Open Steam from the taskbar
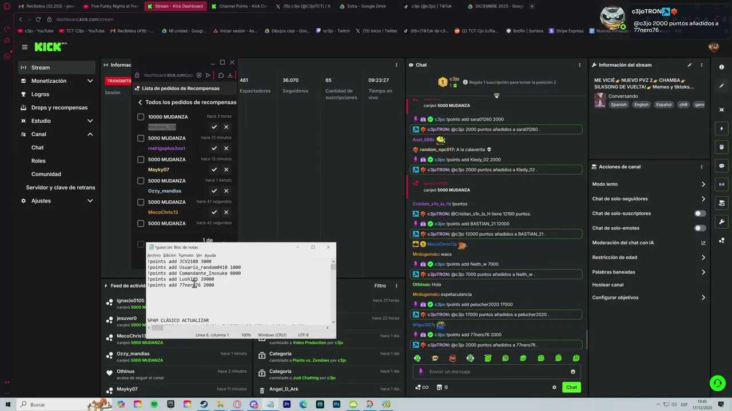Viewport: 732px width, 411px height. tap(204, 405)
